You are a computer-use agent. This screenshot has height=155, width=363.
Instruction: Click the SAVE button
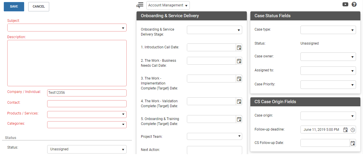(14, 7)
